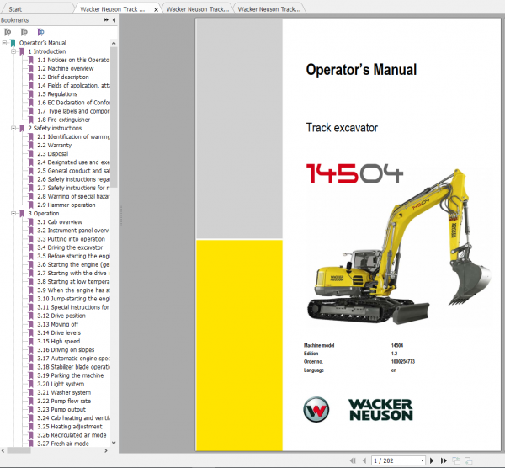Open bookmark 3.20 Light system

pos(61,384)
